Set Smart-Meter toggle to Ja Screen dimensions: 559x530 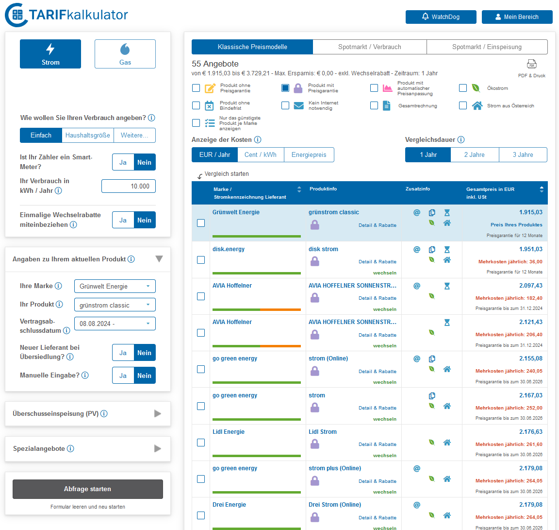coord(123,162)
